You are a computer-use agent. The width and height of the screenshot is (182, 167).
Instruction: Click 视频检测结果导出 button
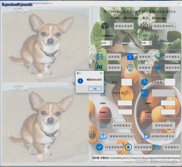click(x=163, y=136)
